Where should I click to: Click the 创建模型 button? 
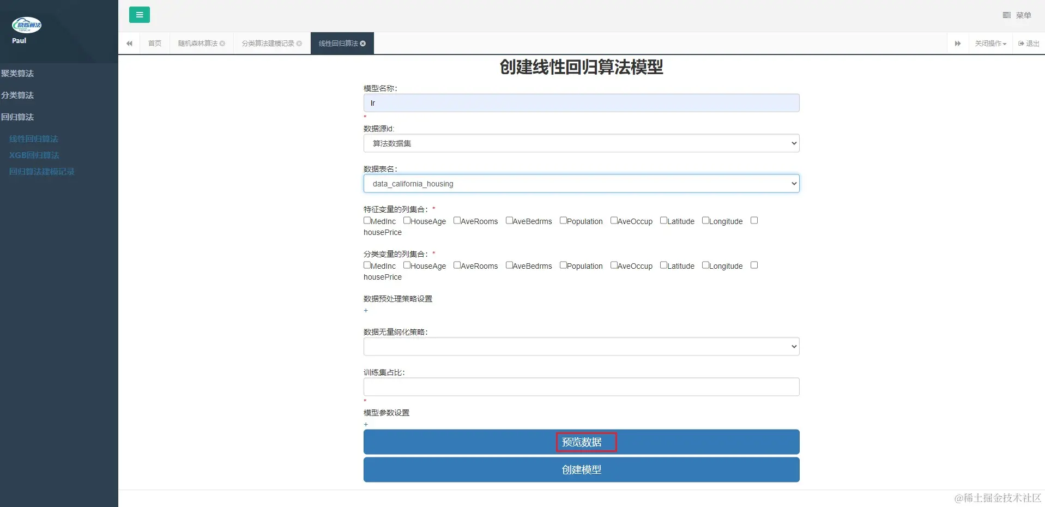(582, 470)
